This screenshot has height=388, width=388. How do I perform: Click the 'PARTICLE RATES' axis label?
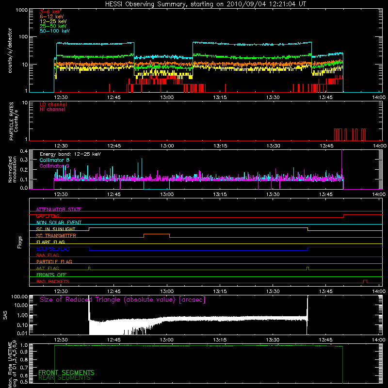[x=11, y=121]
